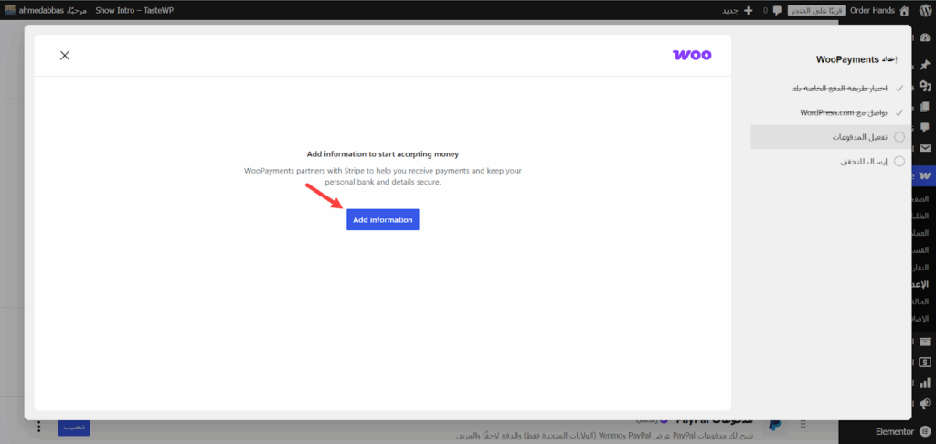Click the Woo logo in the dialog header
Viewport: 936px width, 444px height.
[x=691, y=55]
